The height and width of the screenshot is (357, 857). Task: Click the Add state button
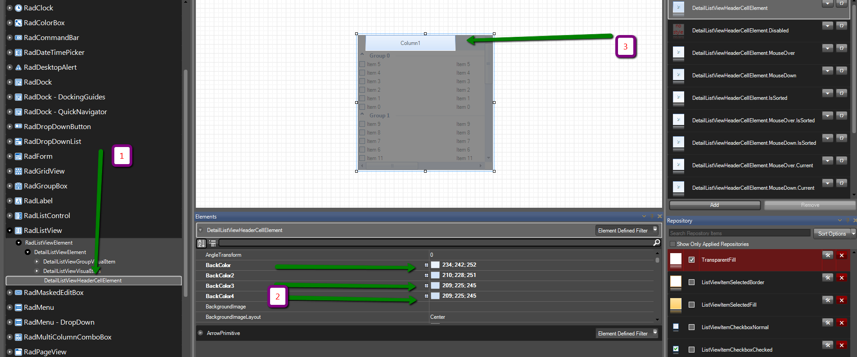click(715, 205)
